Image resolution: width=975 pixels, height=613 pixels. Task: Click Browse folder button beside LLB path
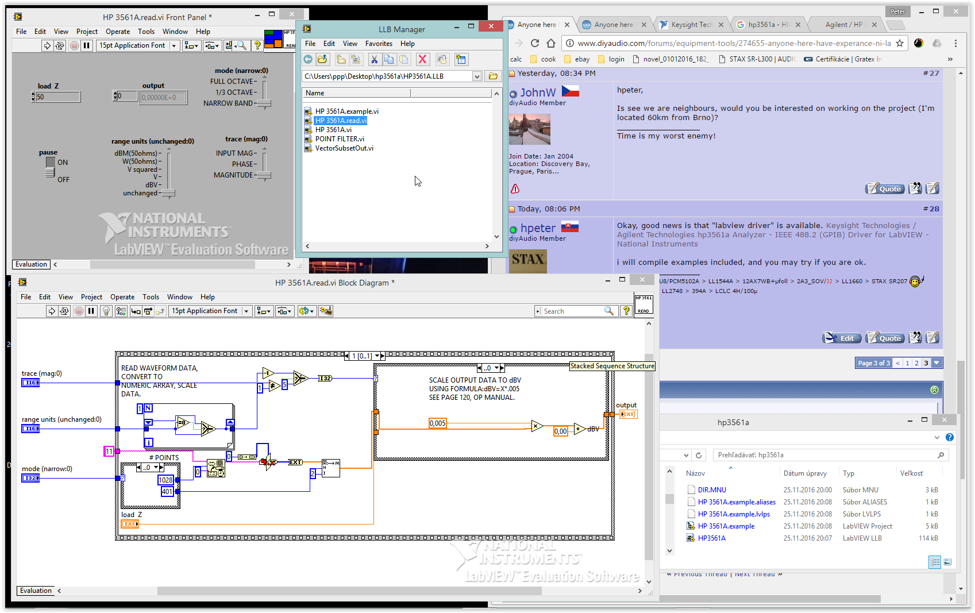(493, 76)
